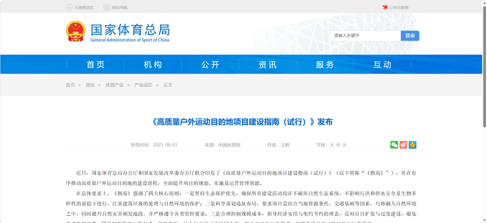Open the 公开 navigation menu
487x223 pixels.
(x=210, y=65)
